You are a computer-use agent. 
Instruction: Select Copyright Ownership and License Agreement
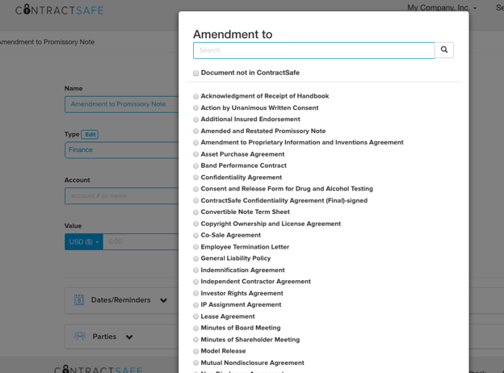pyautogui.click(x=195, y=224)
